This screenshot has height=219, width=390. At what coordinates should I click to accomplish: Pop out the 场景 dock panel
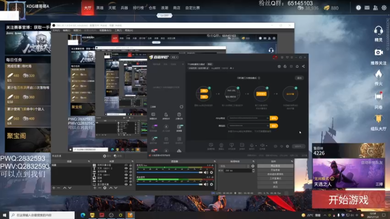[89, 162]
